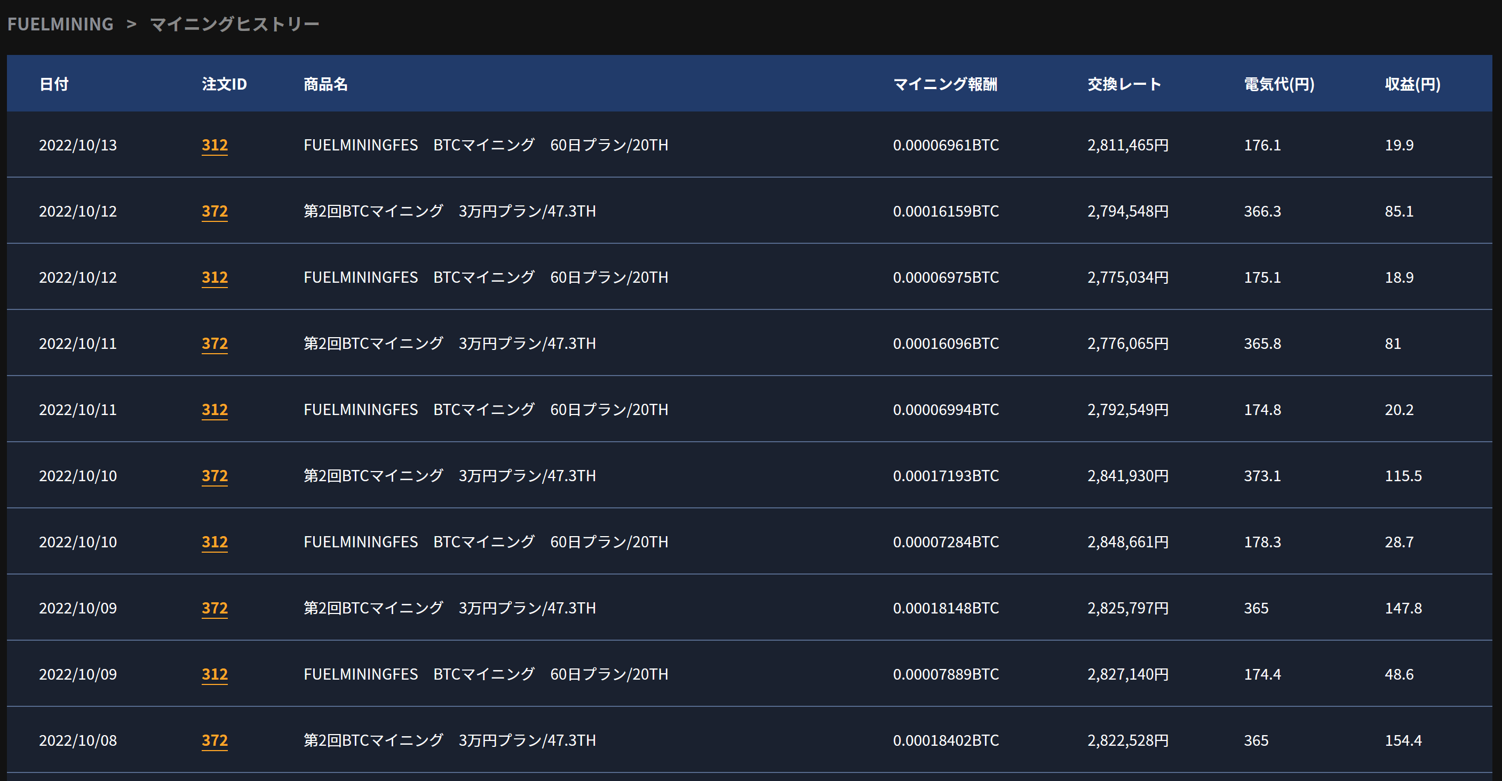Click the マイニング報酬 column header

click(x=944, y=84)
